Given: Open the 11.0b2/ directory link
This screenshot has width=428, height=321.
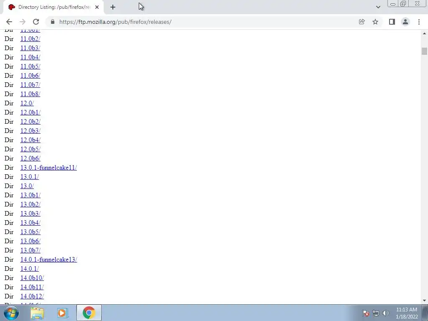Looking at the screenshot, I should tap(30, 39).
